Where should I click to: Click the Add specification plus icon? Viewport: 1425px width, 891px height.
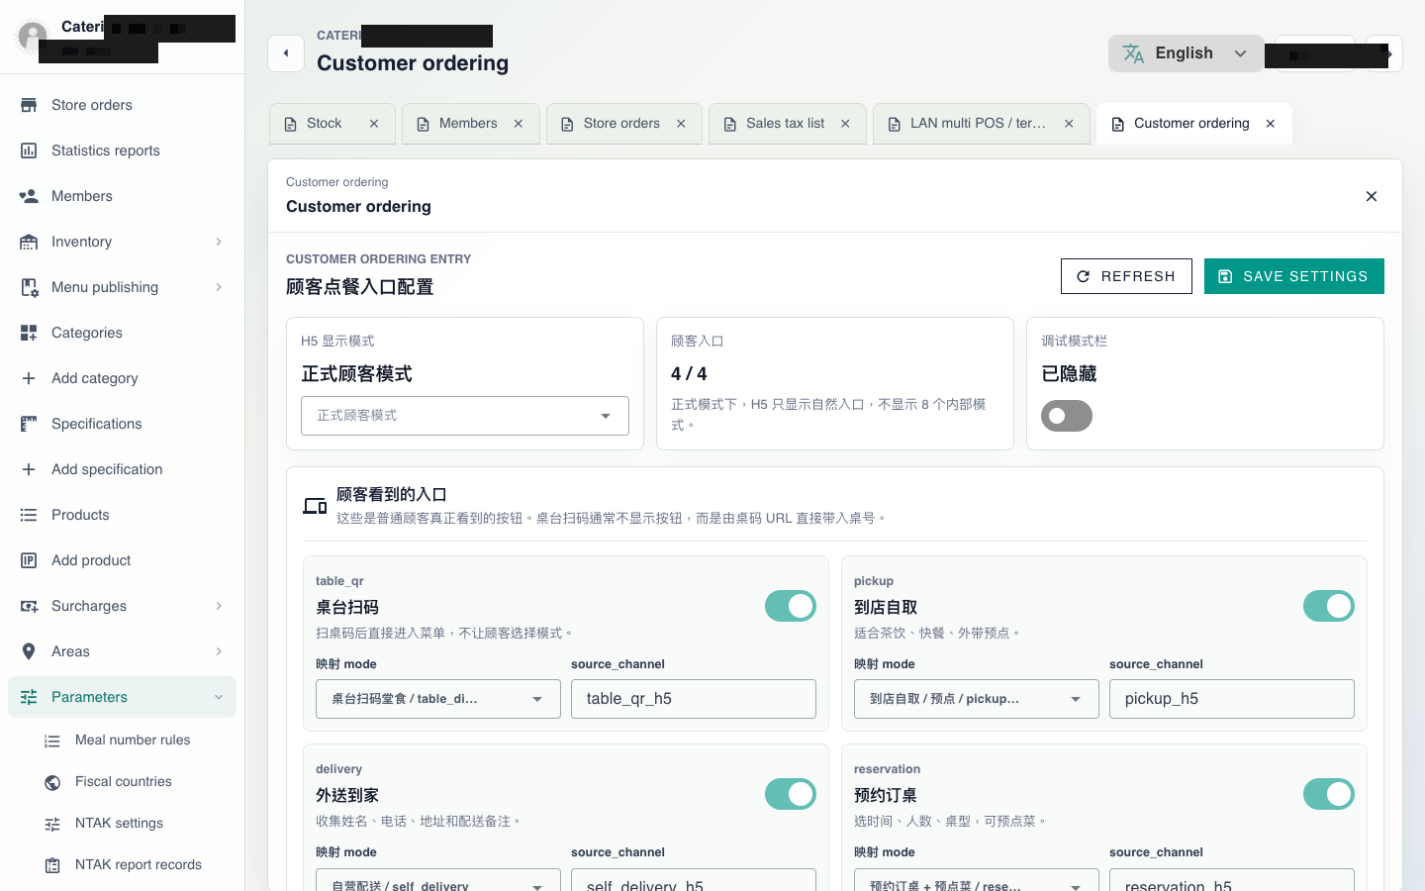[29, 469]
